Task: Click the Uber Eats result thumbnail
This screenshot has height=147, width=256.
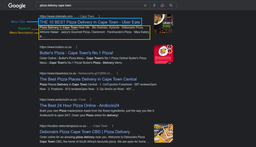Action: point(163,24)
